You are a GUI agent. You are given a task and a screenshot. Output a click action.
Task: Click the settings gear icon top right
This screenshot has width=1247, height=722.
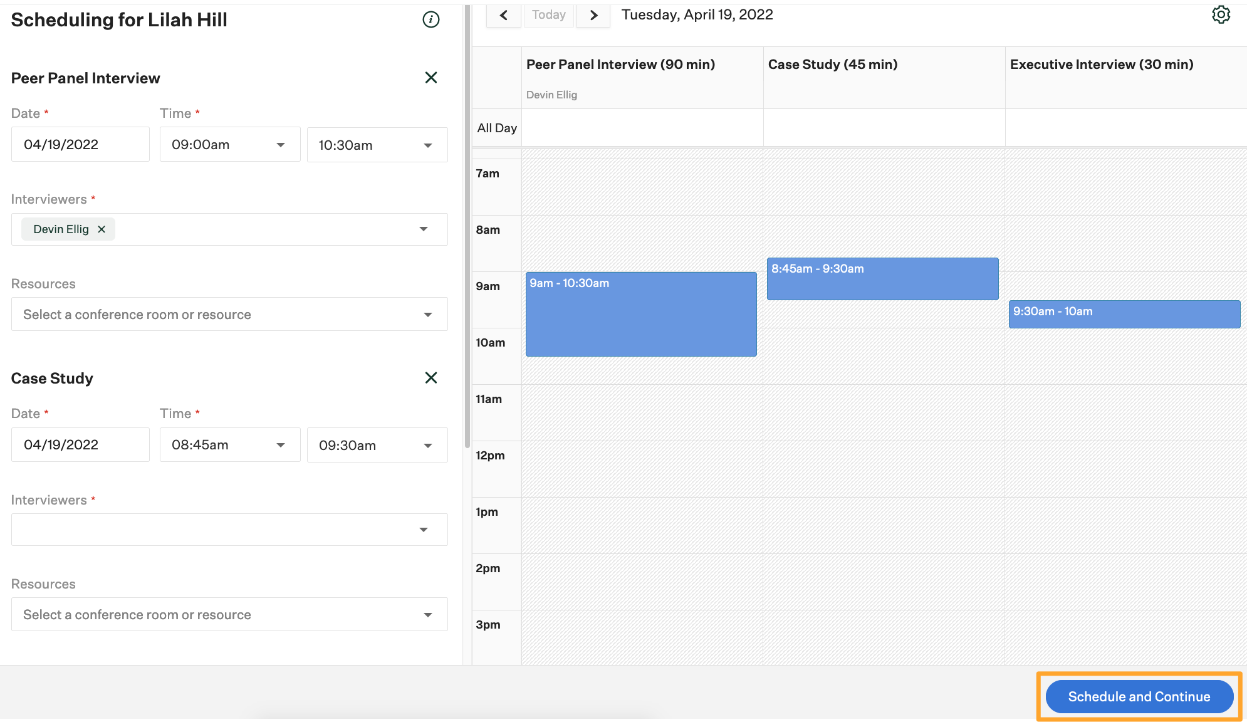pos(1221,14)
